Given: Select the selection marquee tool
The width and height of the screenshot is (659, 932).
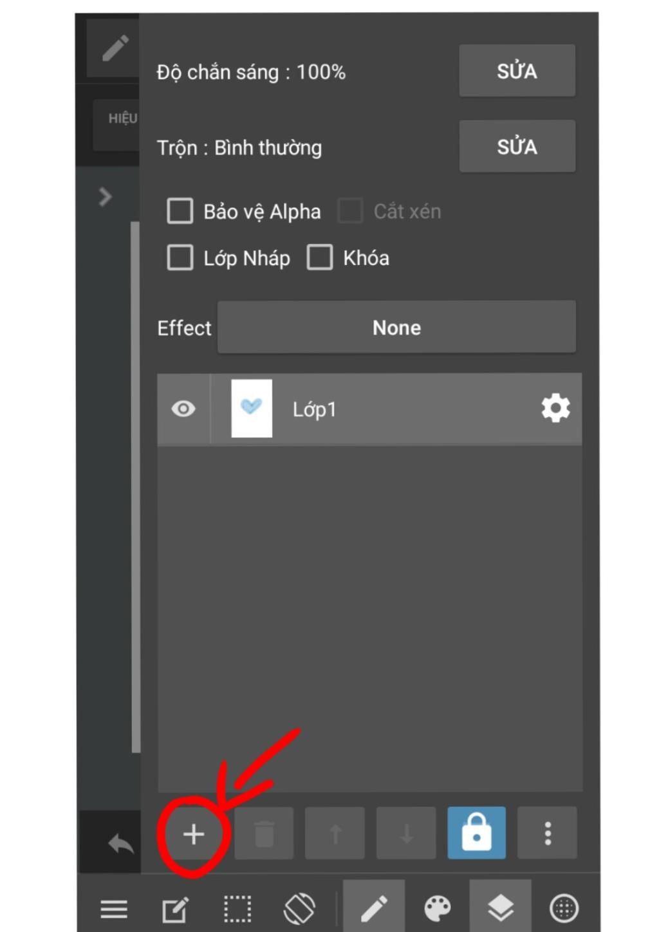Looking at the screenshot, I should [237, 908].
